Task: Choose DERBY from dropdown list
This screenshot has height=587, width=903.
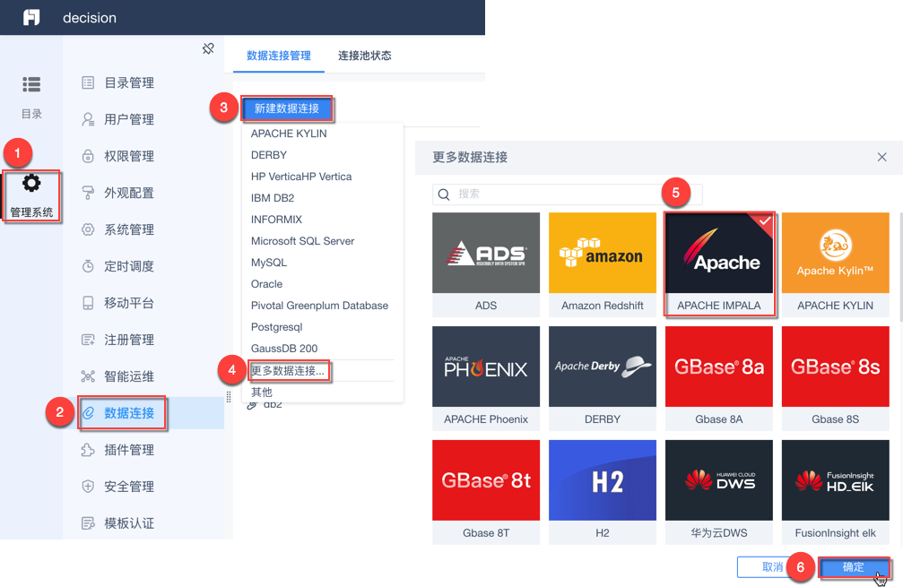Action: point(269,155)
